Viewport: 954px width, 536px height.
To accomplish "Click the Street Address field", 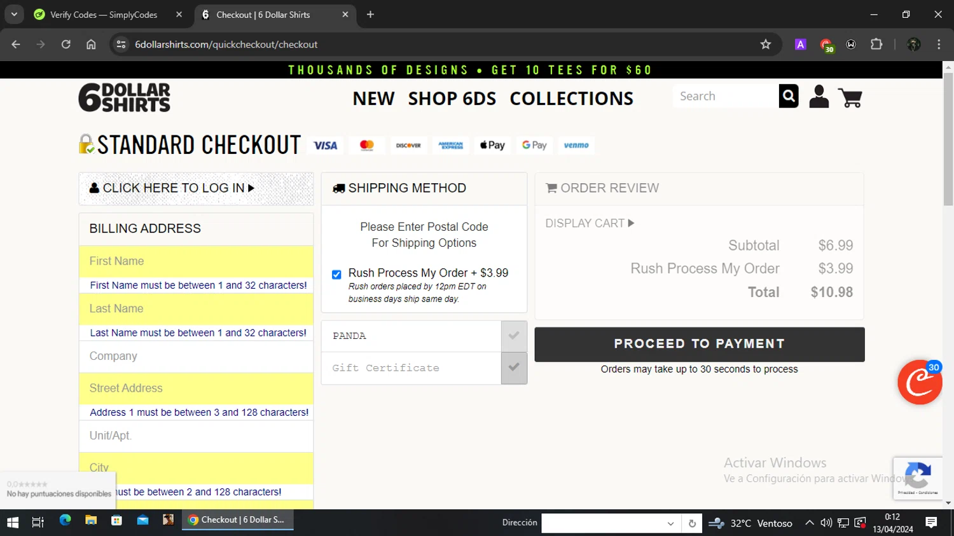I will point(196,388).
